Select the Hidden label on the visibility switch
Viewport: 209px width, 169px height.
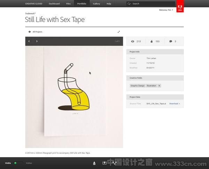(29, 163)
